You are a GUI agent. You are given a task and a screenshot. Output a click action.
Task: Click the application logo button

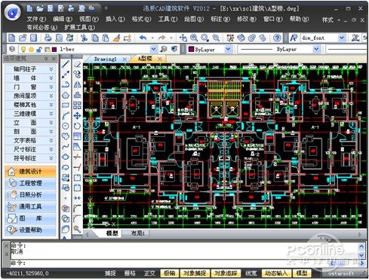tap(13, 13)
